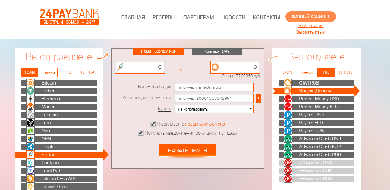
Task: Open the ПАРТНЁРАМ menu item
Action: (x=198, y=17)
